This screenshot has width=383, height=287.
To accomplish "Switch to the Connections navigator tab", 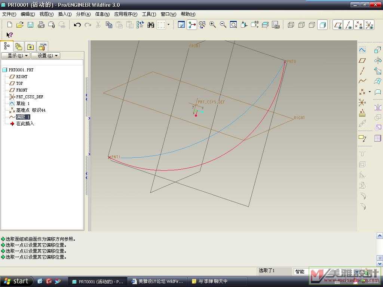I will point(43,46).
